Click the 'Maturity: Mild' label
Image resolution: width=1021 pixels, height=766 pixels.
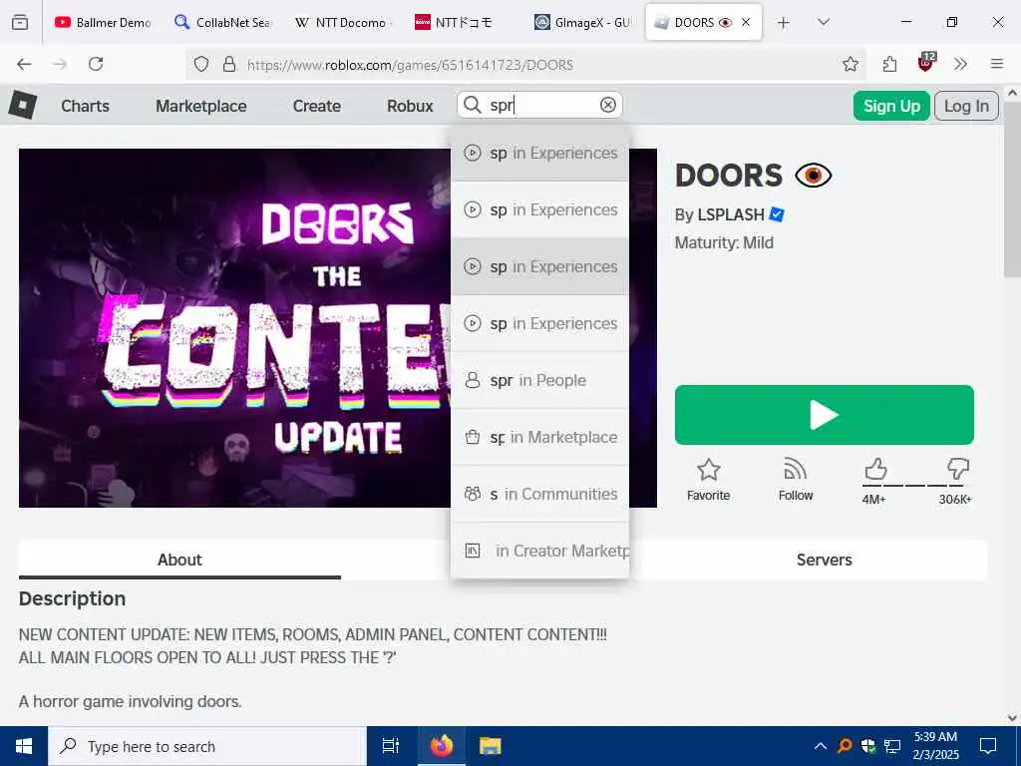click(724, 242)
